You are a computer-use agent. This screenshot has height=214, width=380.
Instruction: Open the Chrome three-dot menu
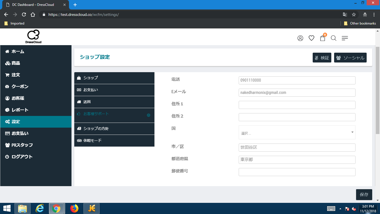[374, 14]
